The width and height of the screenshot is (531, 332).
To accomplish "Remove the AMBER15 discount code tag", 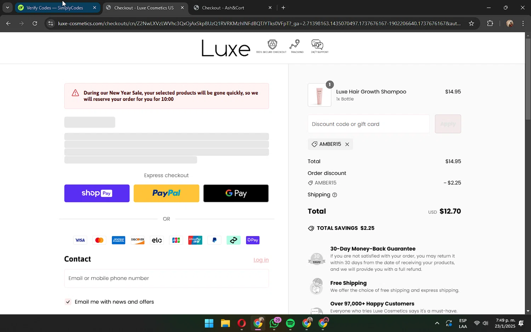I will (347, 144).
